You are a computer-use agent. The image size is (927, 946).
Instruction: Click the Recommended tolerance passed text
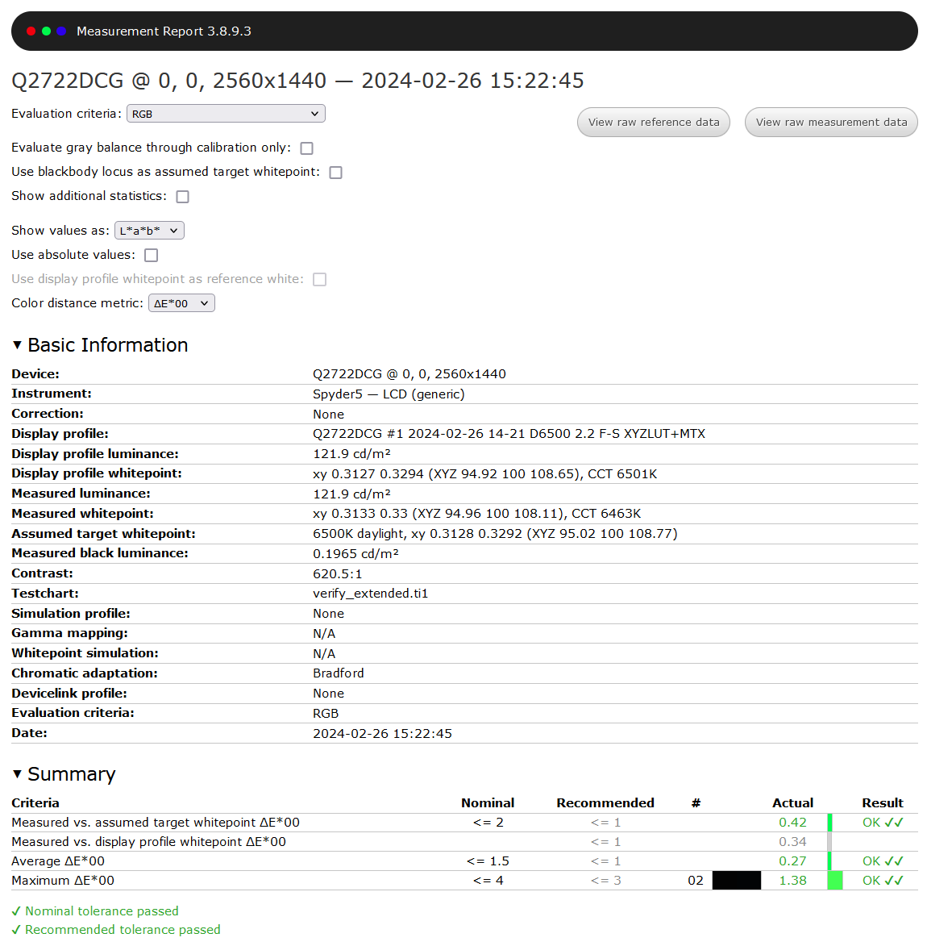(x=123, y=930)
